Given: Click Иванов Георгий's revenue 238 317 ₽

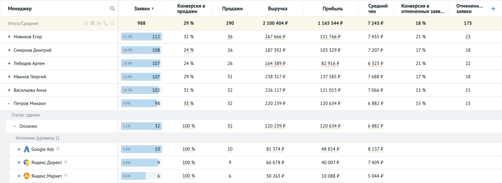Looking at the screenshot, I should [x=276, y=77].
